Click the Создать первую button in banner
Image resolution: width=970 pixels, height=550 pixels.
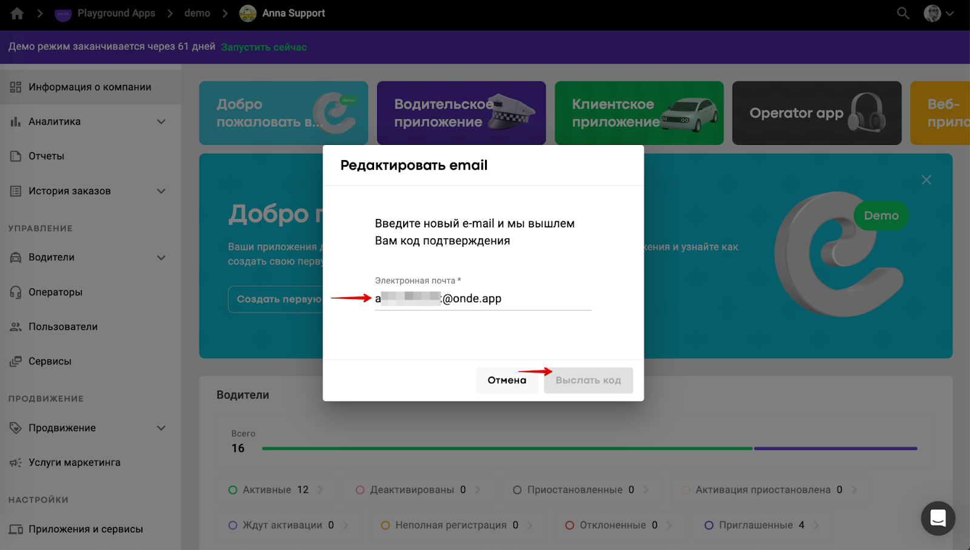(276, 299)
